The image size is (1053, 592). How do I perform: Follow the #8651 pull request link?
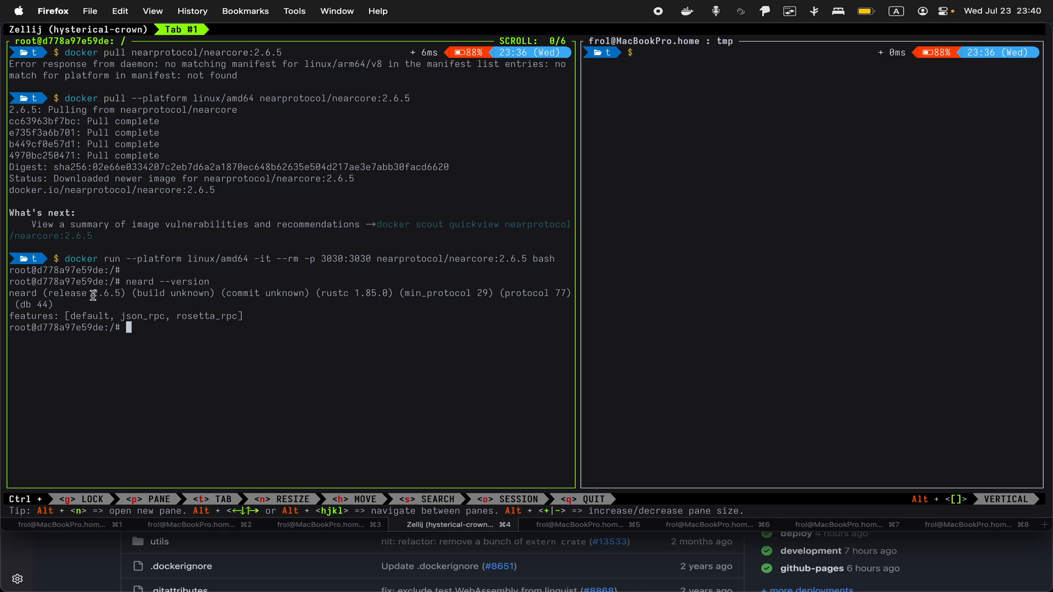click(500, 566)
